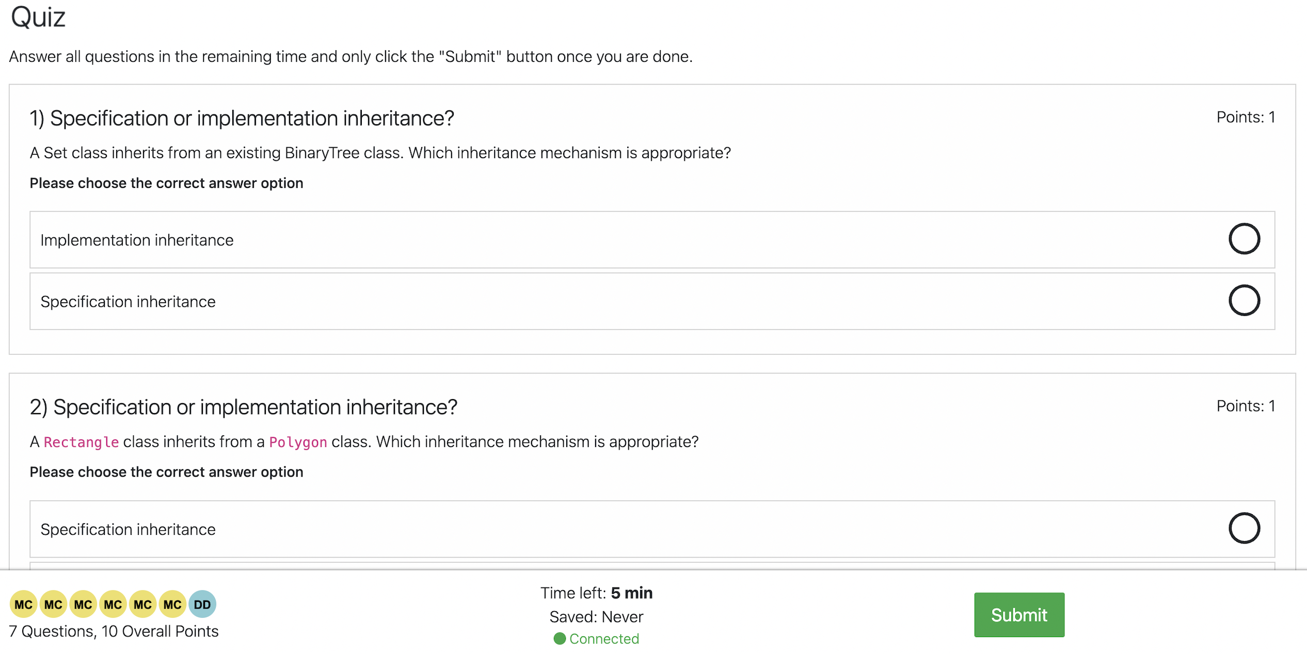Click the Polygon code keyword

tap(298, 442)
